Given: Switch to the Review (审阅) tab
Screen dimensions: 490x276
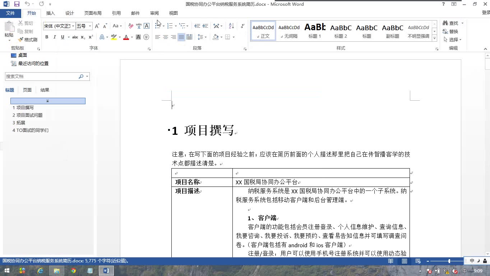Looking at the screenshot, I should tap(154, 13).
